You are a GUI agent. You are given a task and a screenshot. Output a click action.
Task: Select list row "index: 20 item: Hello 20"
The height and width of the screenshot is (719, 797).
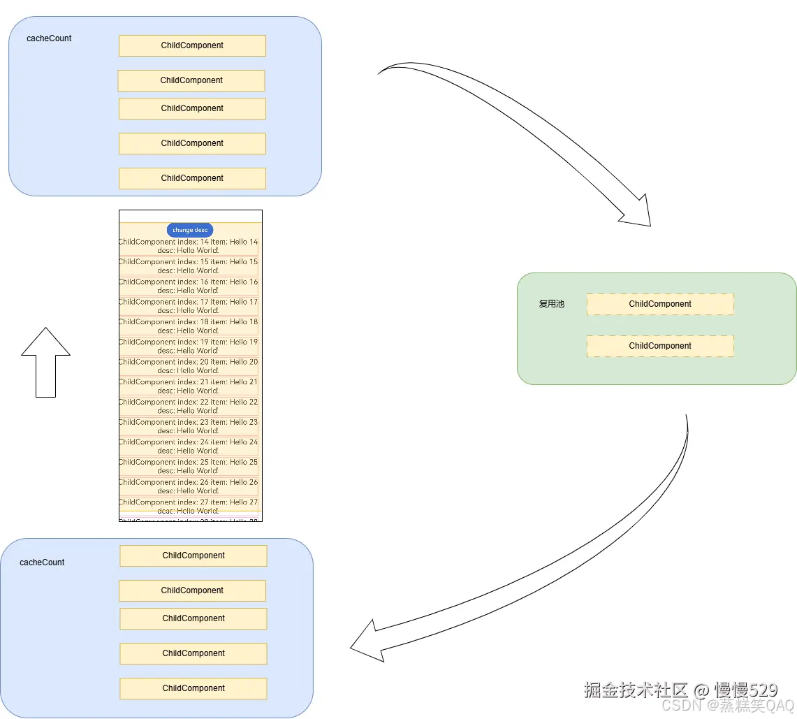189,366
